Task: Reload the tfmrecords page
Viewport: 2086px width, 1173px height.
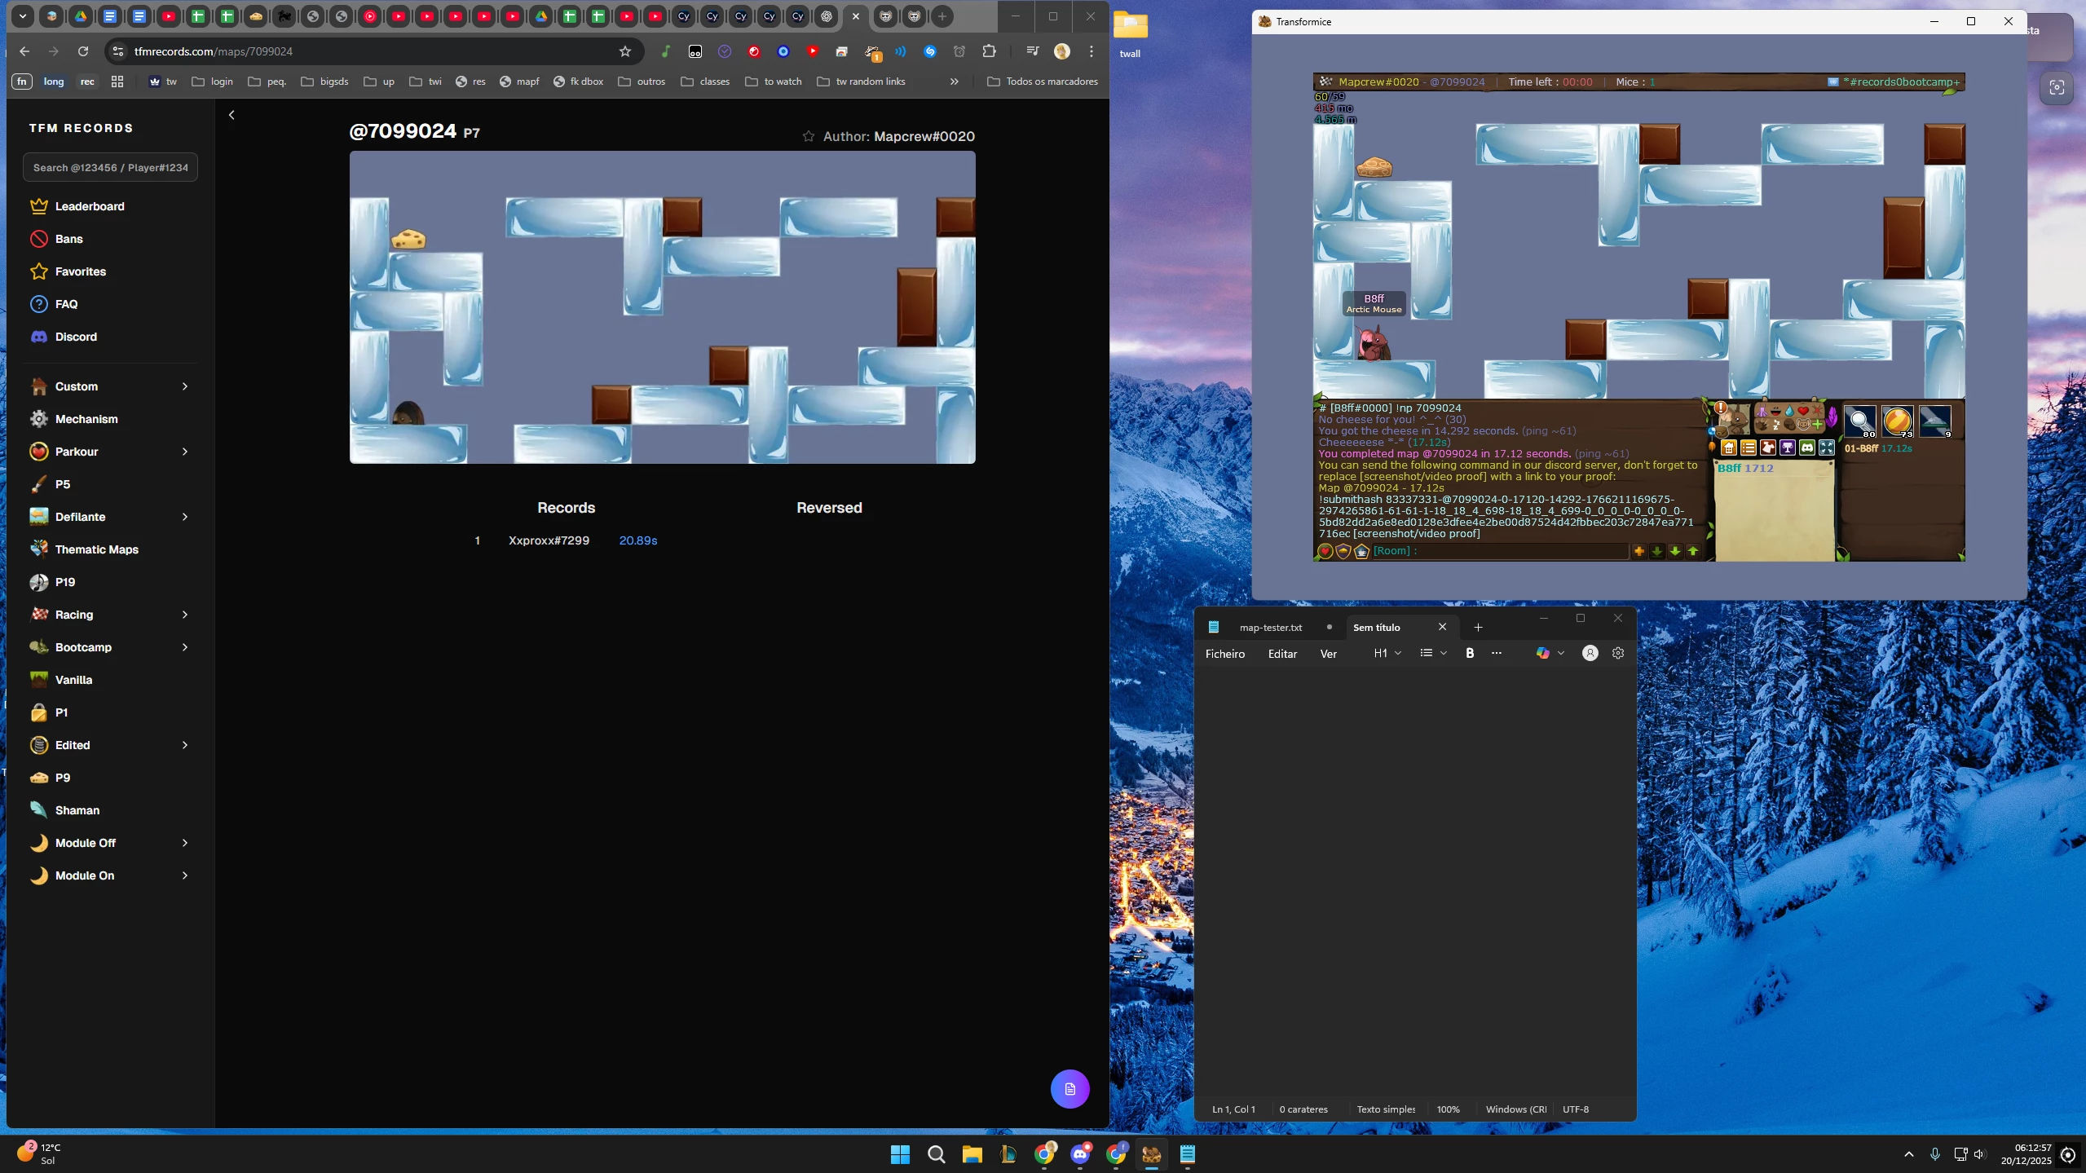Action: click(82, 51)
